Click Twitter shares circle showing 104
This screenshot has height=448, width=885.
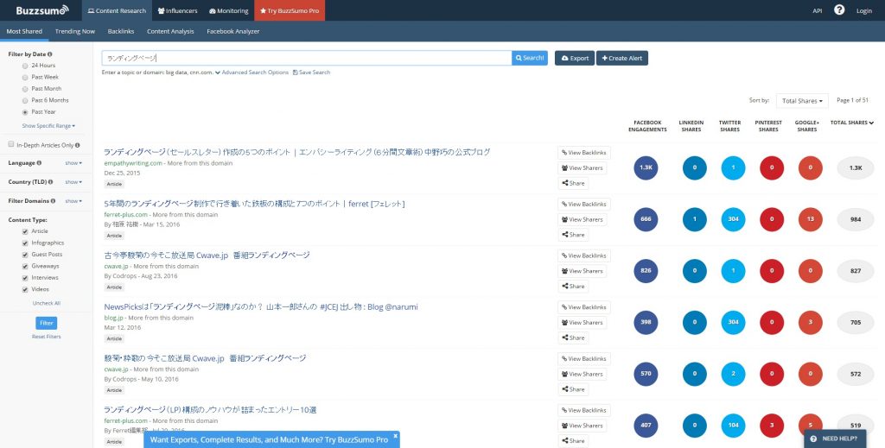(733, 426)
